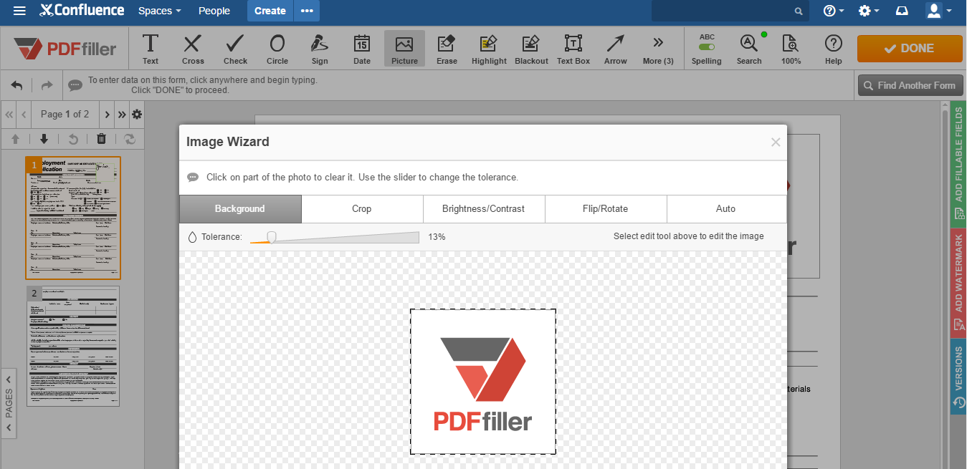Select the Cross mark tool
Screen dimensions: 967x469
(192, 49)
